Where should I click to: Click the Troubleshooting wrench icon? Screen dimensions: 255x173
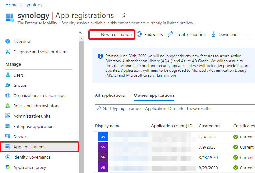pyautogui.click(x=170, y=34)
